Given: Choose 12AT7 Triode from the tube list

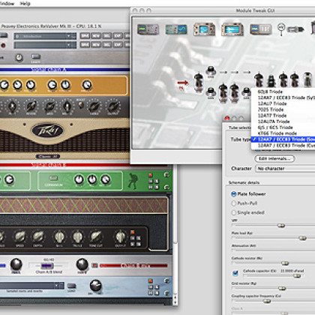Looking at the screenshot, I should [x=272, y=115].
